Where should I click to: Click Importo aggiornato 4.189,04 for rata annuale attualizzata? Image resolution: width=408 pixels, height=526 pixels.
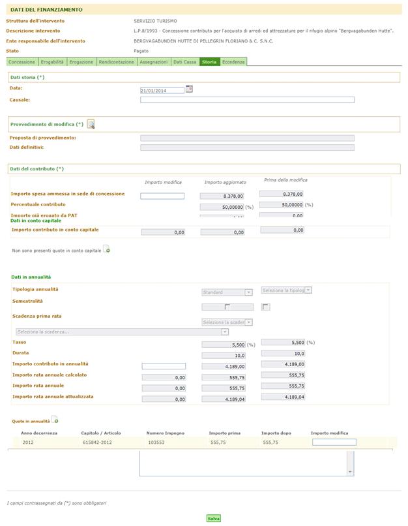click(x=224, y=399)
